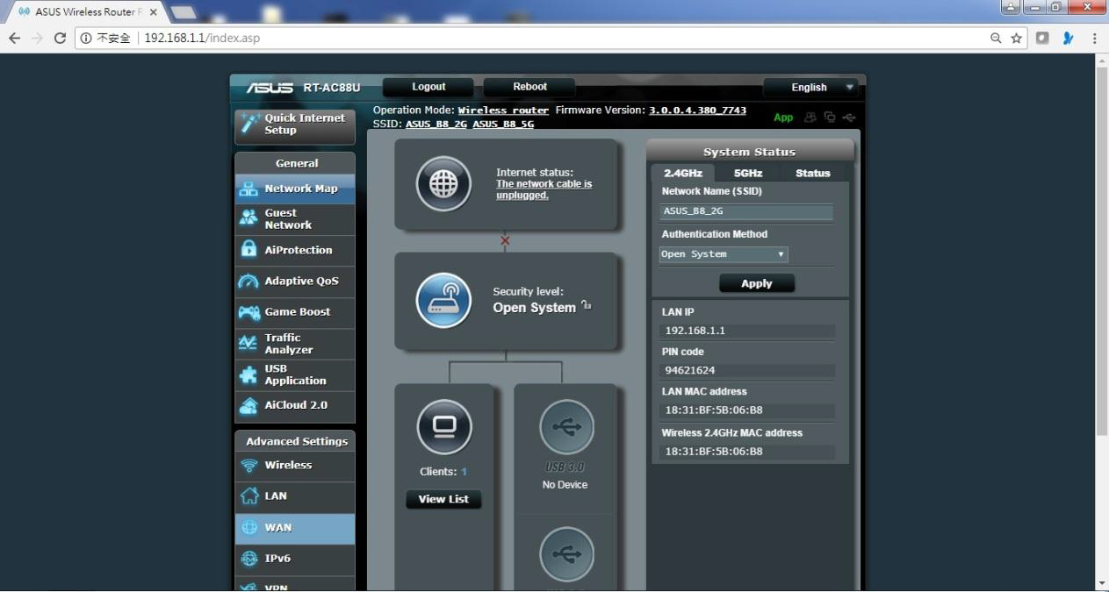1109x592 pixels.
Task: Click the blue butterfly extension icon
Action: [1068, 38]
